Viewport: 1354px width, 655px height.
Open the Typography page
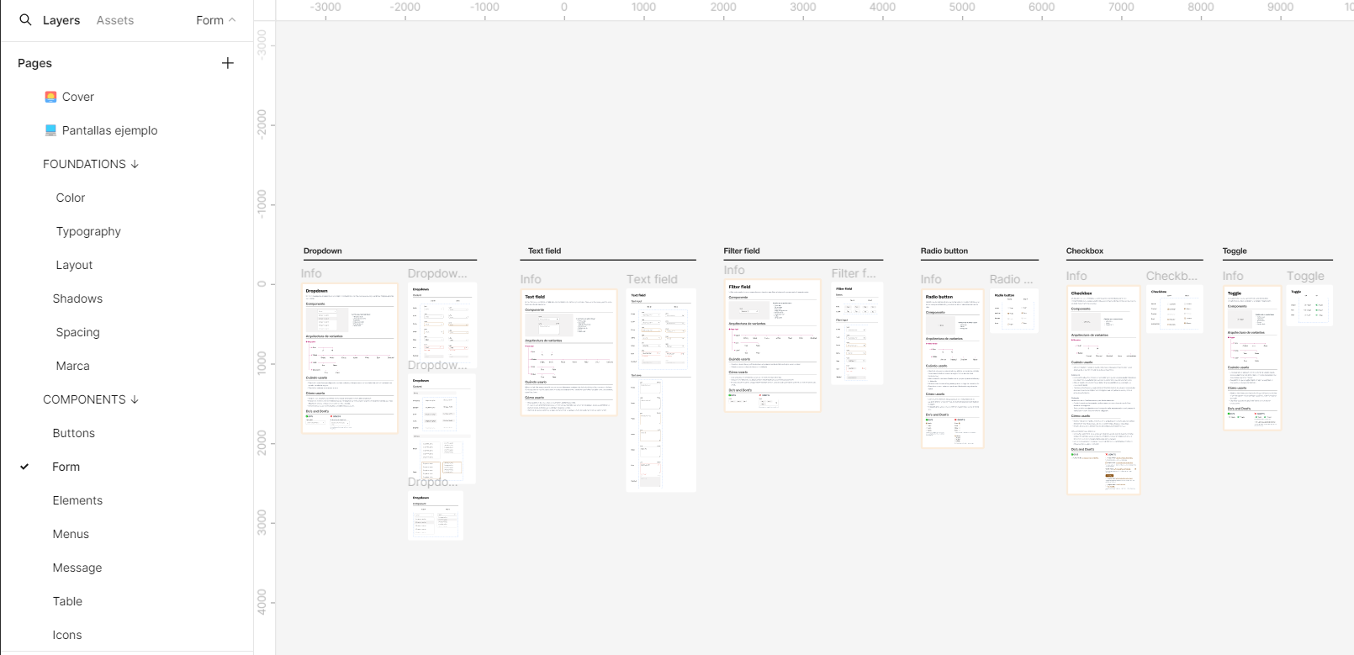pos(88,231)
